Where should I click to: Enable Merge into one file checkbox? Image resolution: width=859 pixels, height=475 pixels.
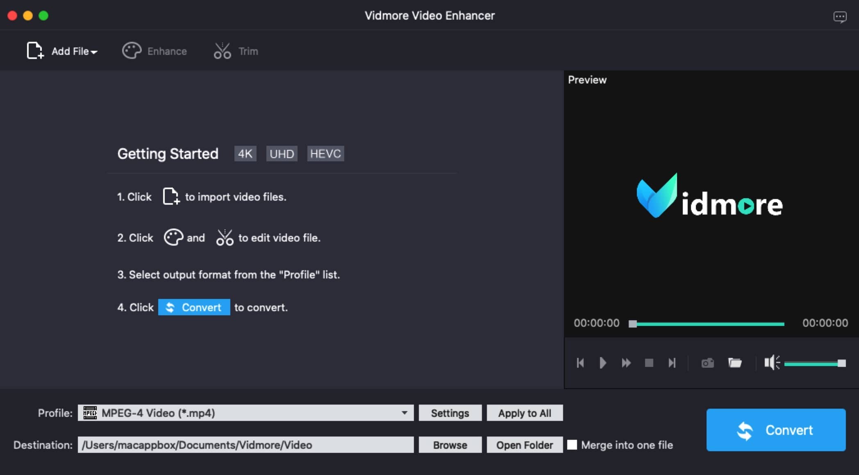[572, 445]
